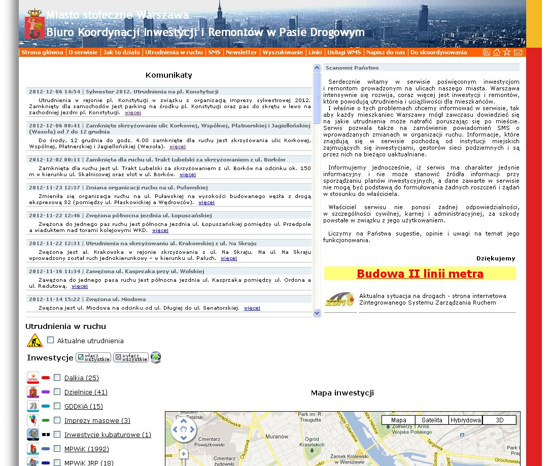This screenshot has width=551, height=466.
Task: Click the envelope mail icon
Action: [518, 52]
